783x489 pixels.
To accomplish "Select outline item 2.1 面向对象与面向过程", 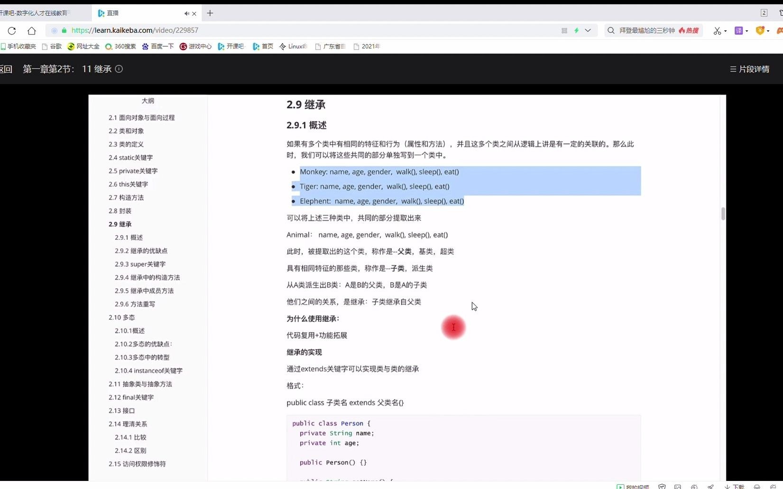I will click(141, 118).
